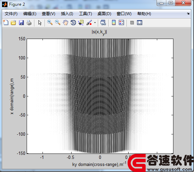
Task: Save the figure using the floppy icon
Action: coord(21,23)
